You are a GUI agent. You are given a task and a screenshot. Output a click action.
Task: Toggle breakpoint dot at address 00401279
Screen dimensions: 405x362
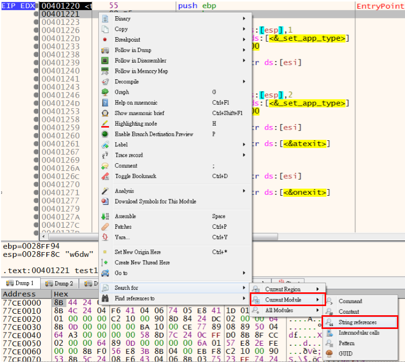coord(37,209)
